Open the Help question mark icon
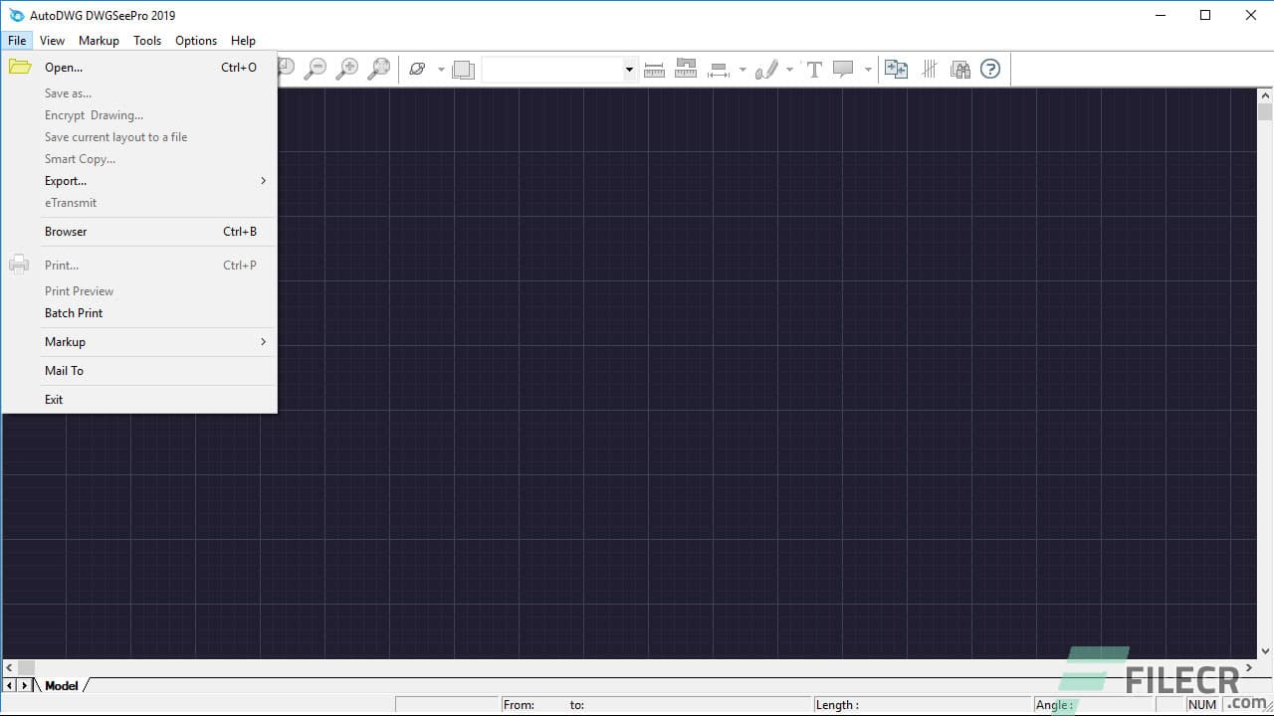The image size is (1274, 716). (x=990, y=69)
